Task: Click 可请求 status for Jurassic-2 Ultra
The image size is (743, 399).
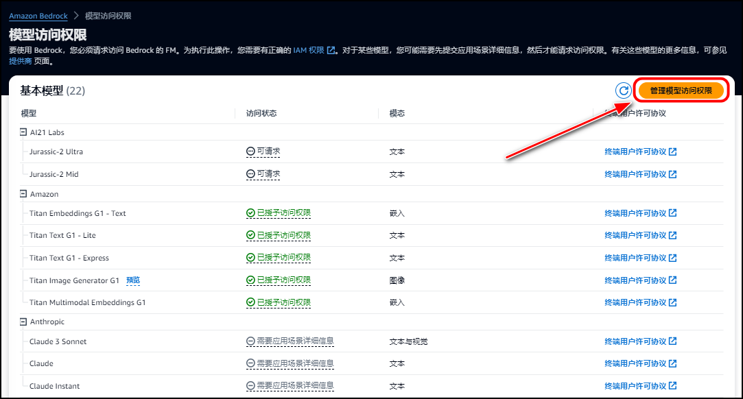Action: [263, 152]
